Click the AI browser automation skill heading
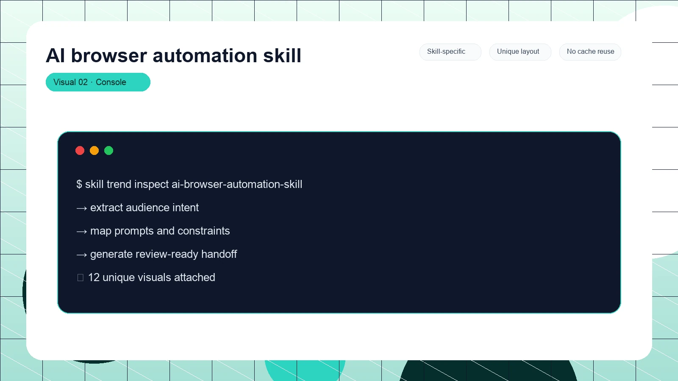Viewport: 678px width, 381px height. [173, 55]
